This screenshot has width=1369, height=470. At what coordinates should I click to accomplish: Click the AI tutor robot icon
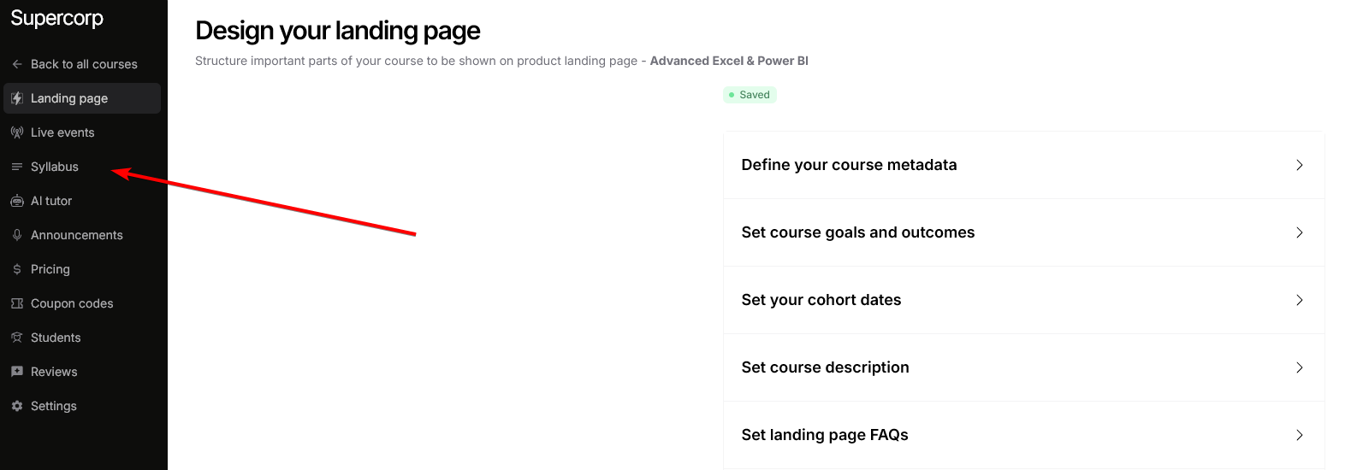coord(17,201)
